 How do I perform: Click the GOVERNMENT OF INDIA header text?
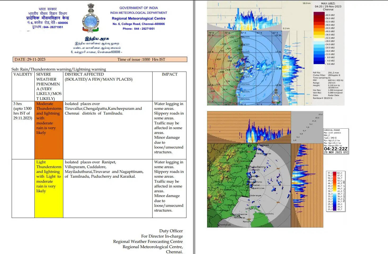tap(139, 8)
